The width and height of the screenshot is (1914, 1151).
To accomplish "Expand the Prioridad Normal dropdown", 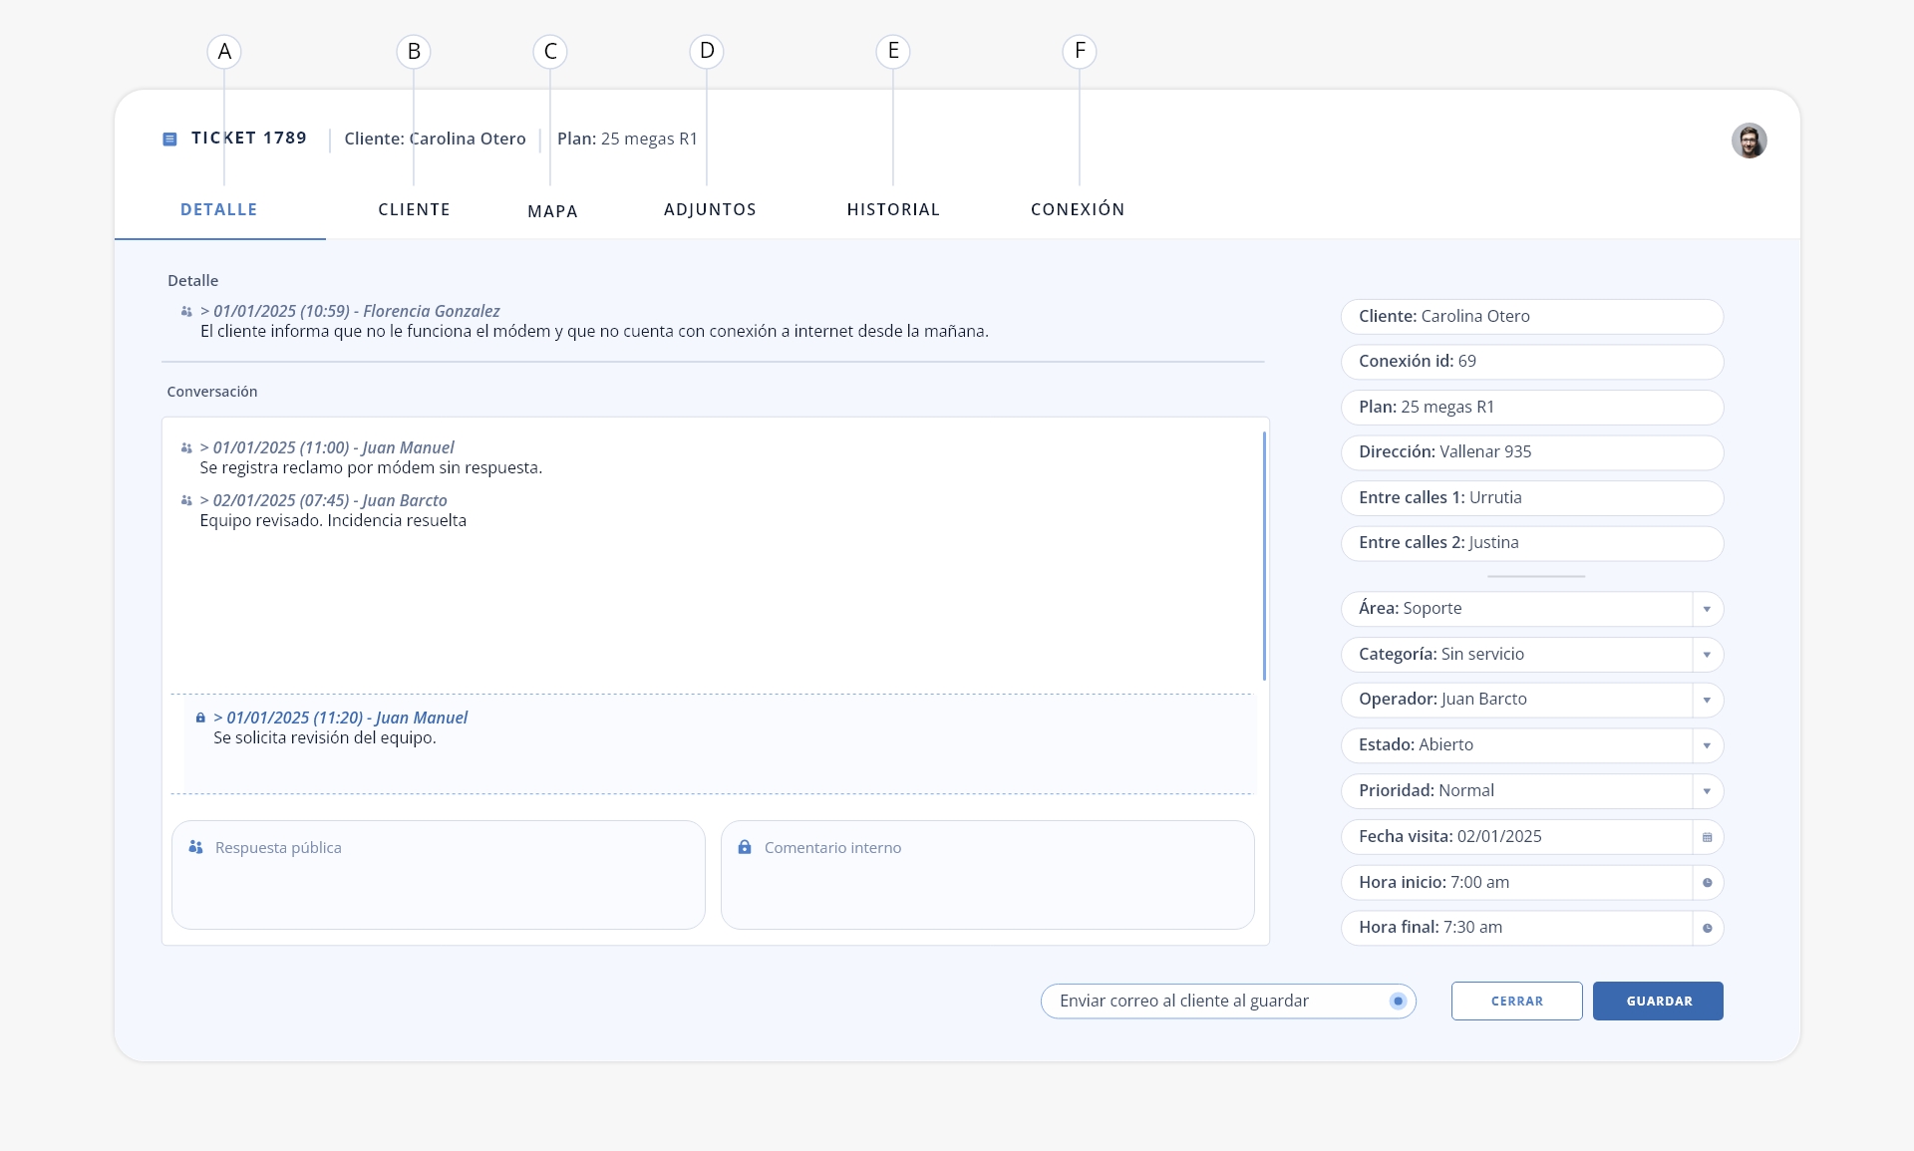I will coord(1707,791).
